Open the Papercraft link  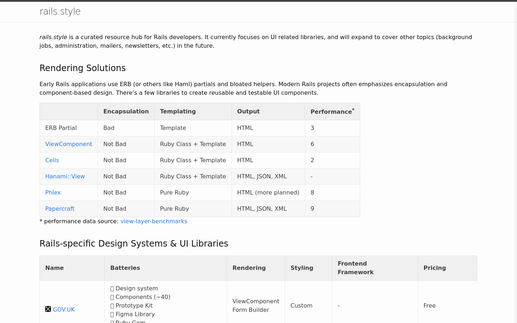(60, 209)
